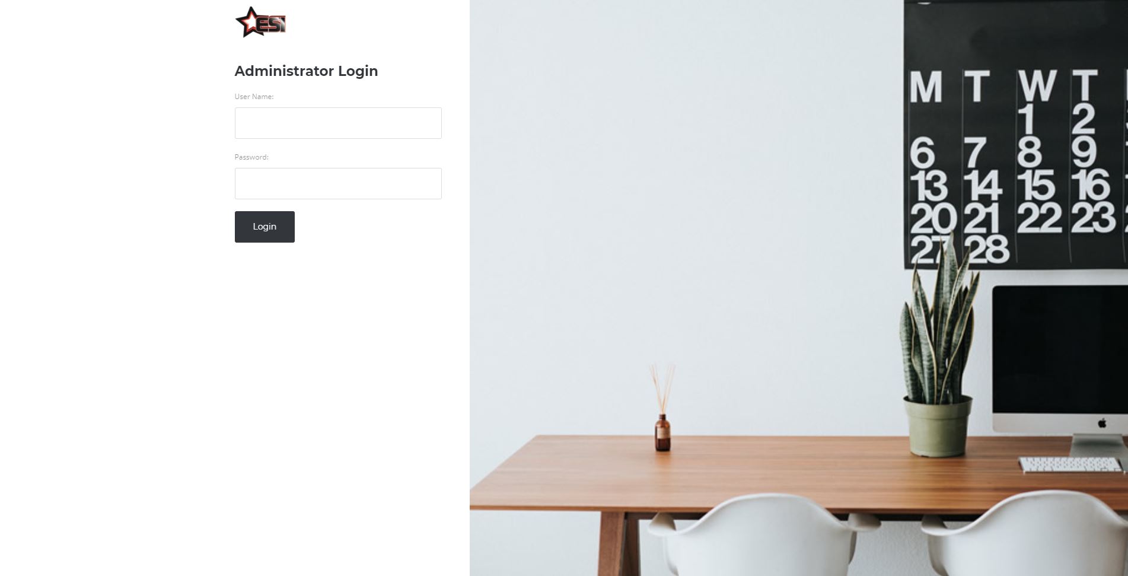The width and height of the screenshot is (1128, 576).
Task: Click number 6 on the wall calendar
Action: pos(922,153)
